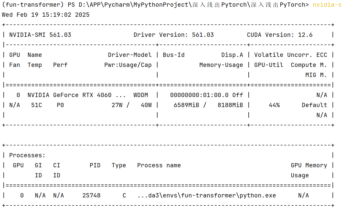This screenshot has width=341, height=209.
Task: Click the (fun-transformer) environment prefix
Action: [x=31, y=5]
